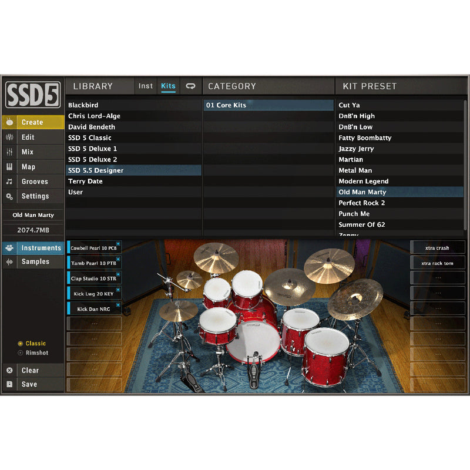Toggle the blue indicator on Cowbell Pearl slot
Image resolution: width=470 pixels, height=470 pixels.
(x=118, y=243)
